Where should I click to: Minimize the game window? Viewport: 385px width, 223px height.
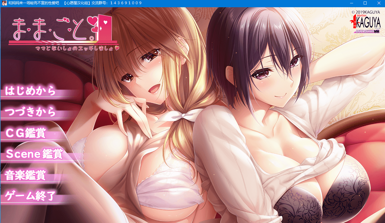coord(351,3)
